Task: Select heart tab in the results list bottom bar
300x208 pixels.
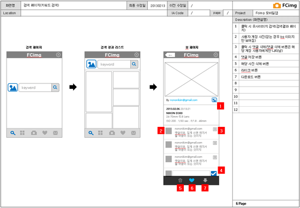Action: pyautogui.click(x=123, y=133)
